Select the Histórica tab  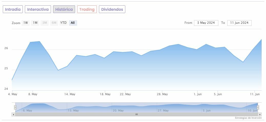point(64,9)
